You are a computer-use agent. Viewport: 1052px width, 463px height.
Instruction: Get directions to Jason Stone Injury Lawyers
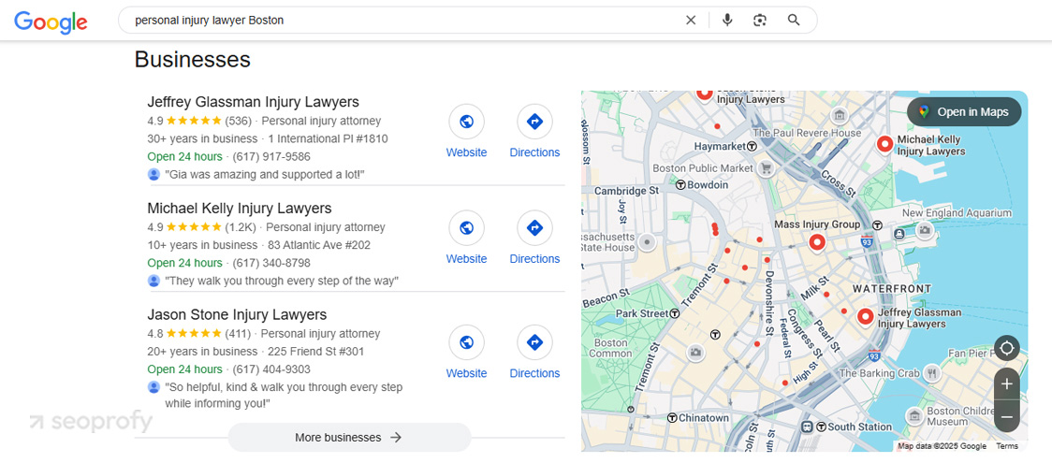coord(534,342)
